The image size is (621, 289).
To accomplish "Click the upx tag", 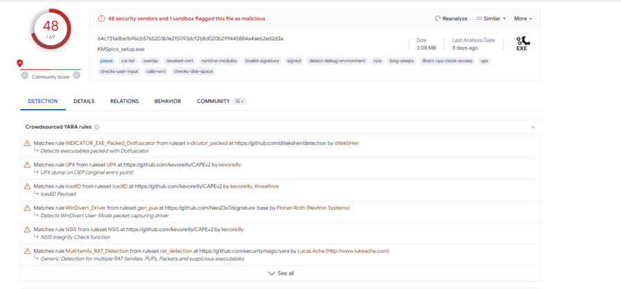I will (x=484, y=61).
